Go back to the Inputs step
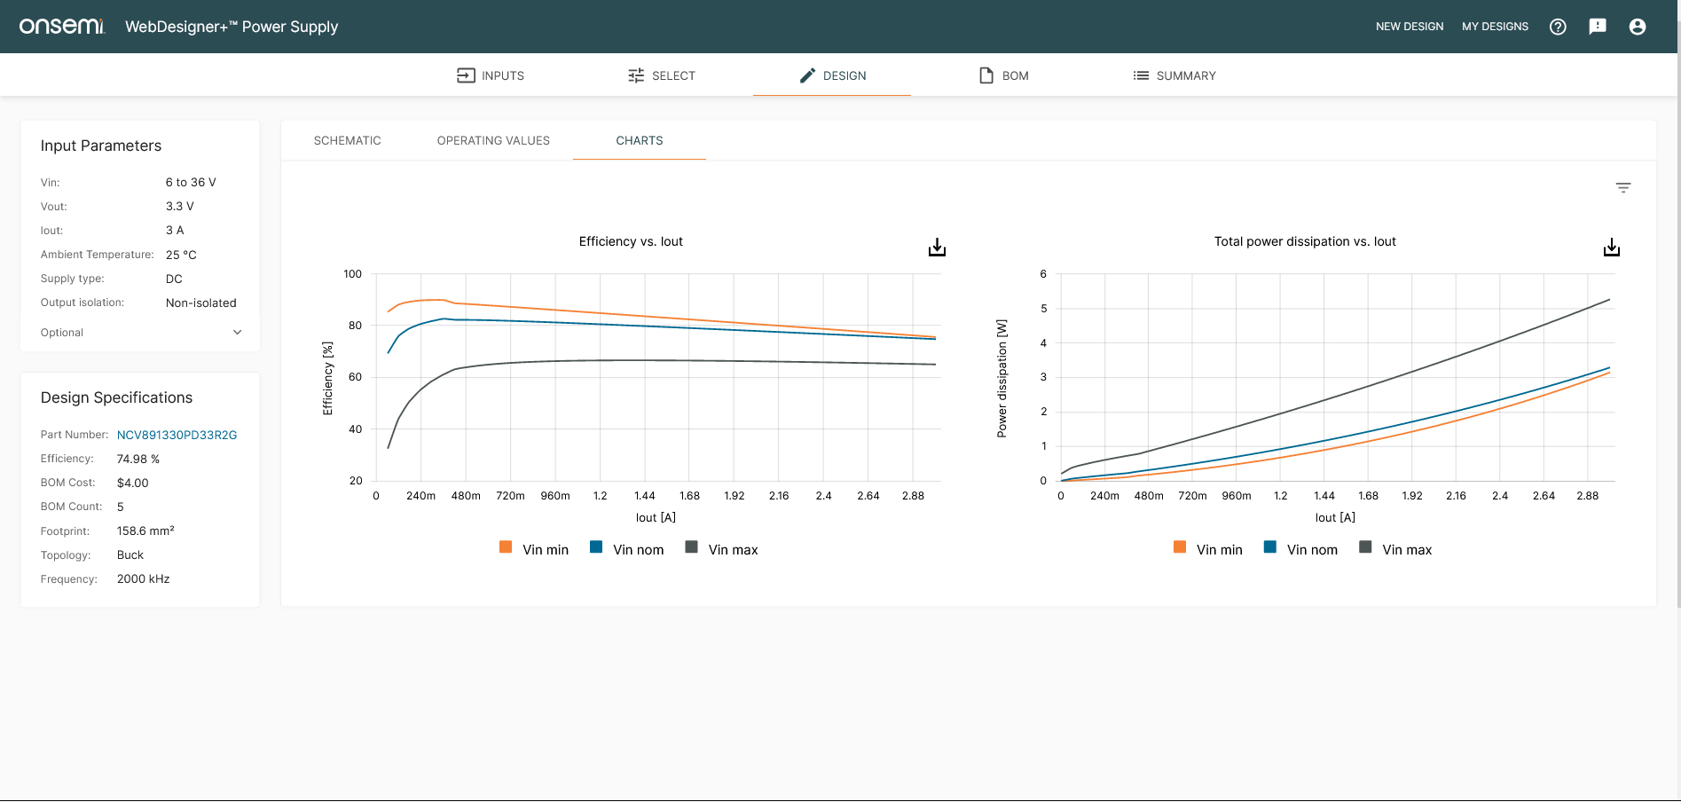 point(491,75)
